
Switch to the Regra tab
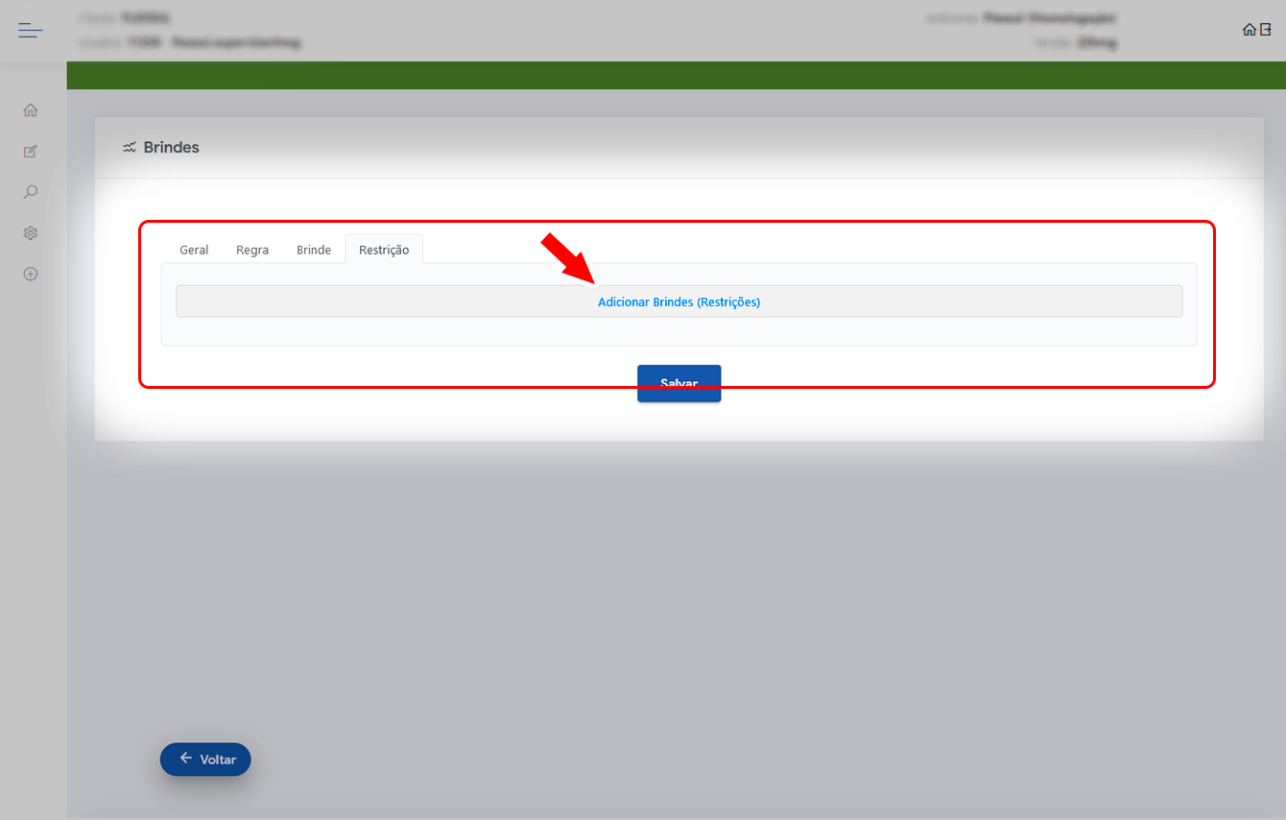point(252,250)
